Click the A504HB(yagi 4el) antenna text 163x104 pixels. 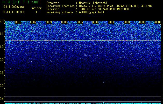(91, 12)
